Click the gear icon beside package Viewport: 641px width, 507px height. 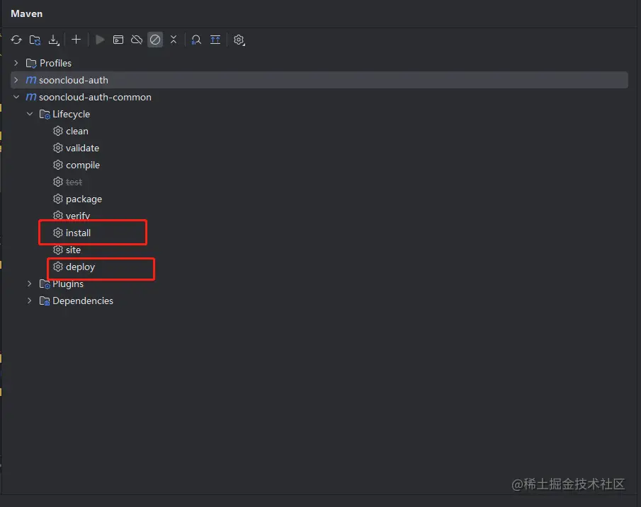58,199
